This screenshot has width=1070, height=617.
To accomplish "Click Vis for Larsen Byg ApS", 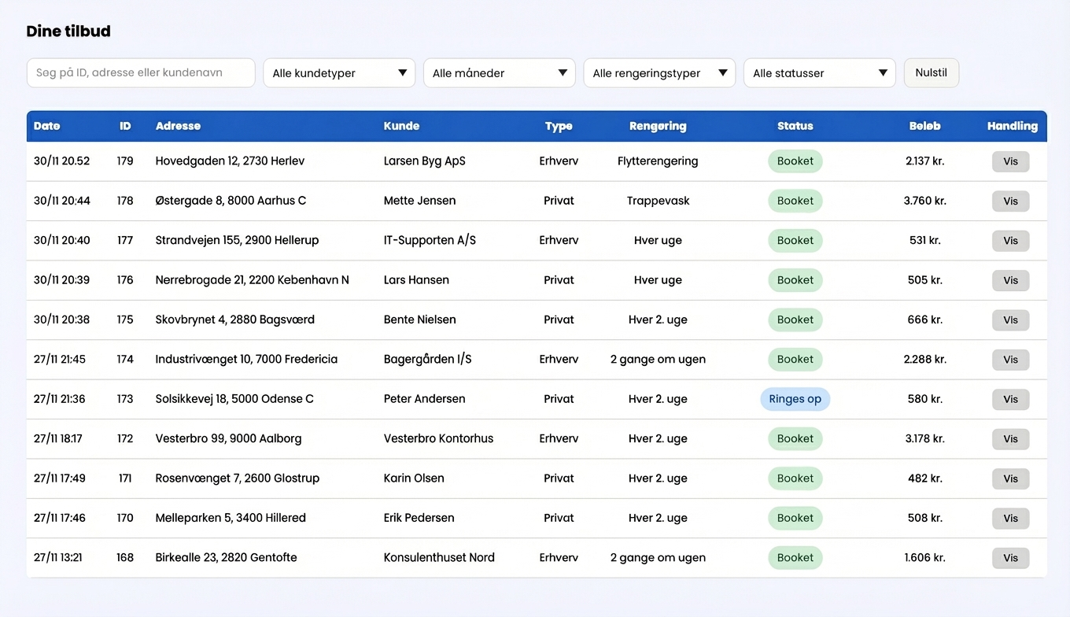I will coord(1011,161).
